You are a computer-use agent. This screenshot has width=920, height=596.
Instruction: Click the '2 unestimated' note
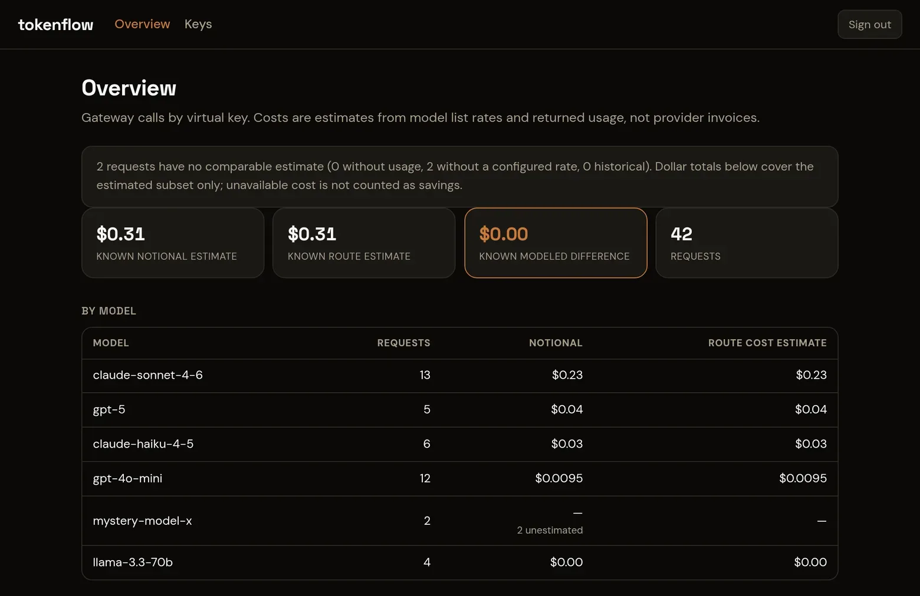(550, 530)
